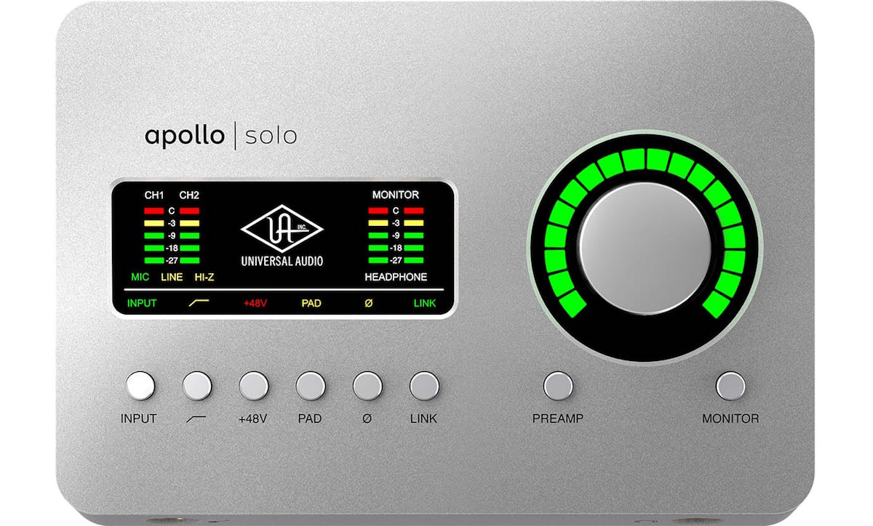
Task: Click the yellow Ø indicator on display
Action: coord(368,303)
